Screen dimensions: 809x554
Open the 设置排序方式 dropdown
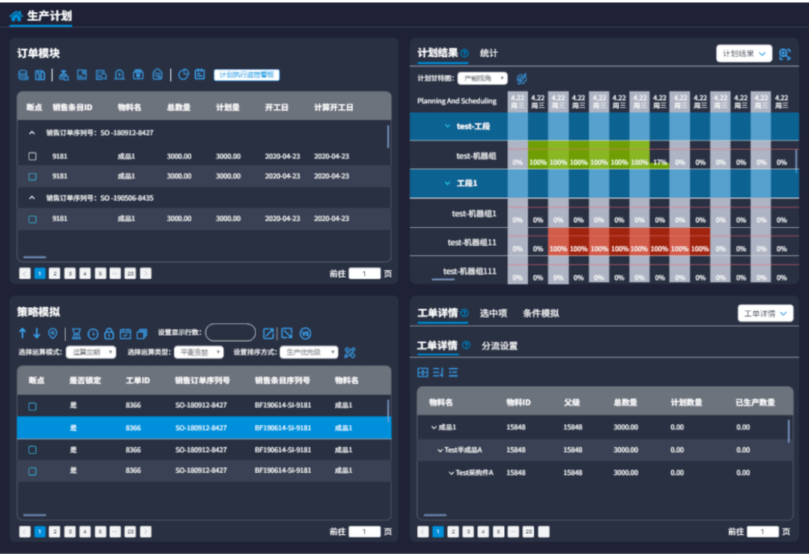[x=309, y=352]
